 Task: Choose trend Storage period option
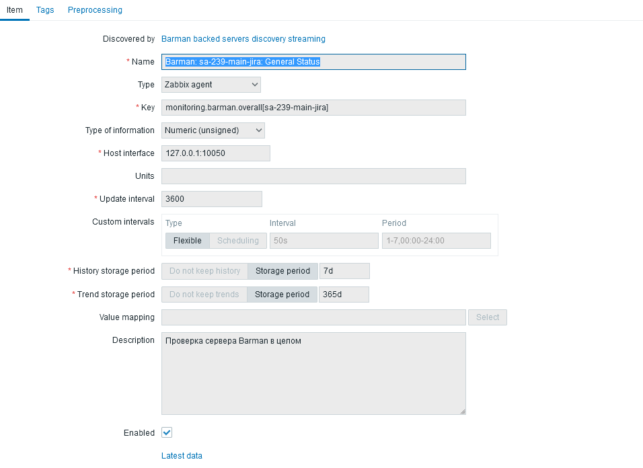click(x=282, y=295)
